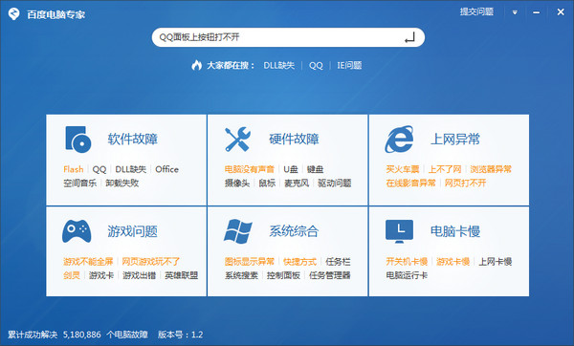This screenshot has height=346, width=574.
Task: Click the Baidu PC Expert logo icon
Action: (x=14, y=14)
